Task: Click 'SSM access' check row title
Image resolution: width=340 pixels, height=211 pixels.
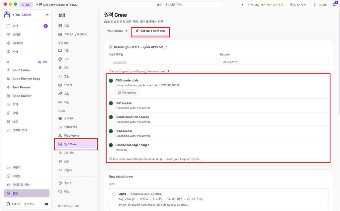Action: point(124,131)
